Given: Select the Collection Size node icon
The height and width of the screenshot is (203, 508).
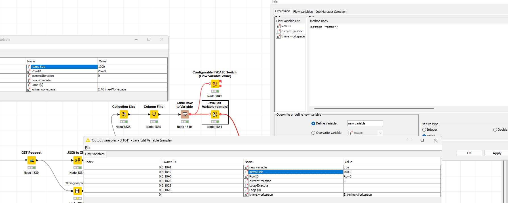Looking at the screenshot, I should pos(124,114).
